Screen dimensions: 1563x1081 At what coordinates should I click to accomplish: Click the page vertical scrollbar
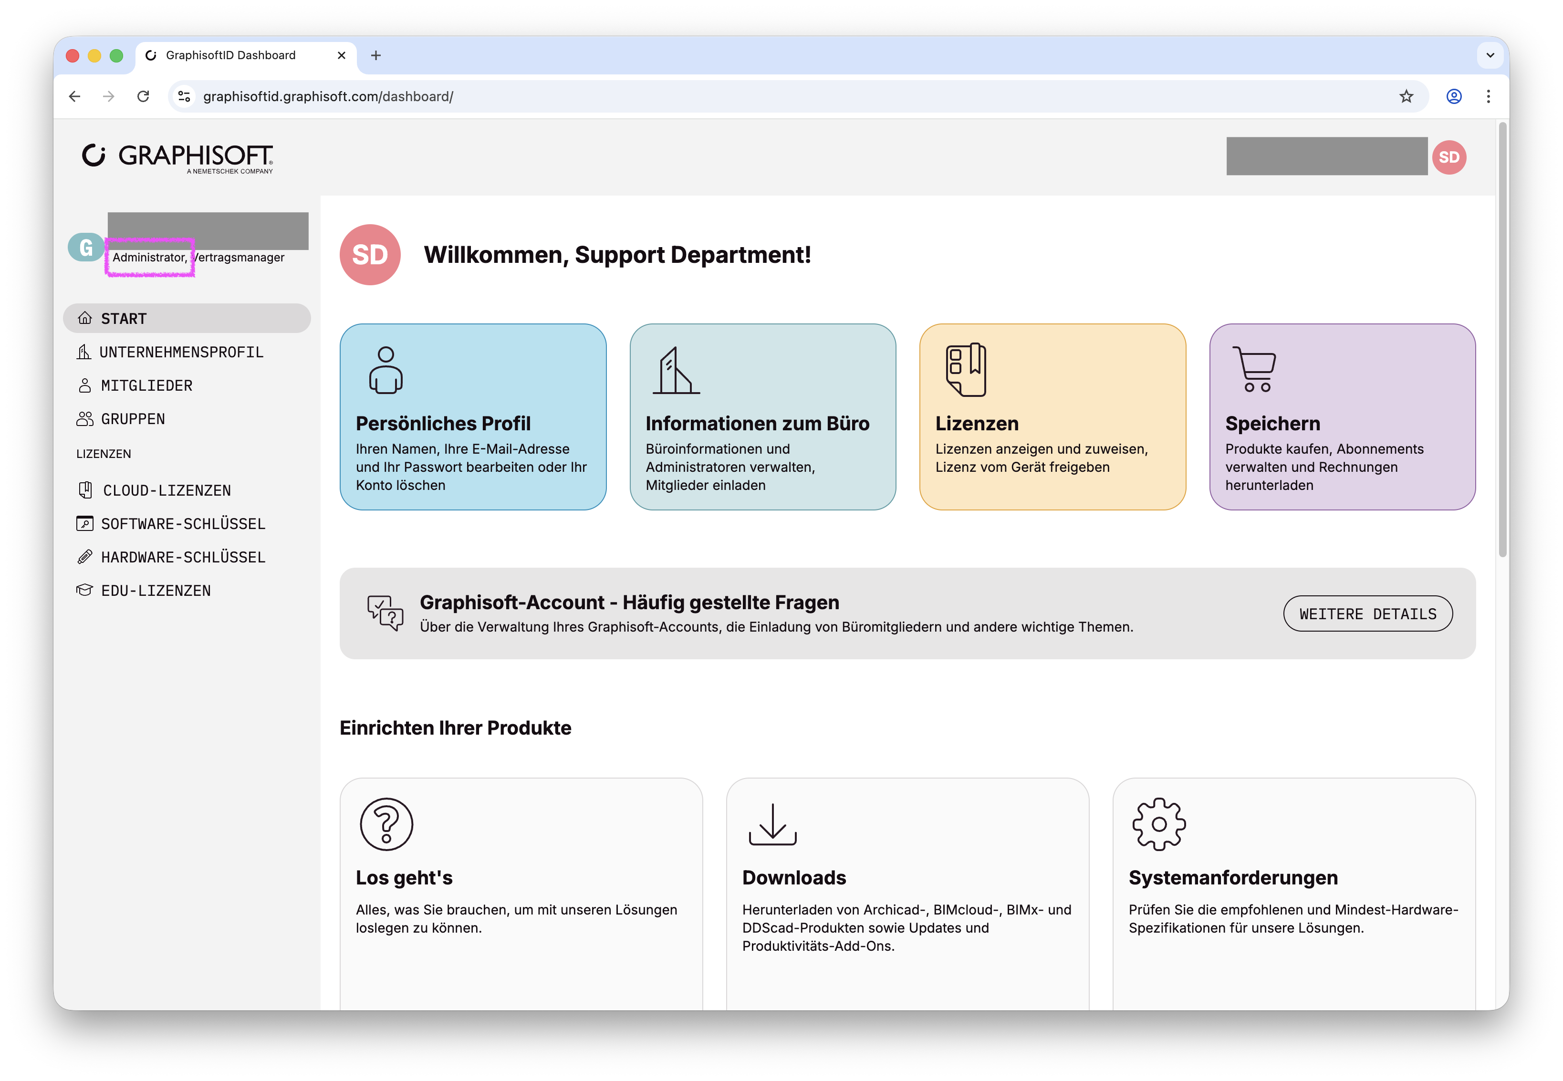coord(1503,339)
